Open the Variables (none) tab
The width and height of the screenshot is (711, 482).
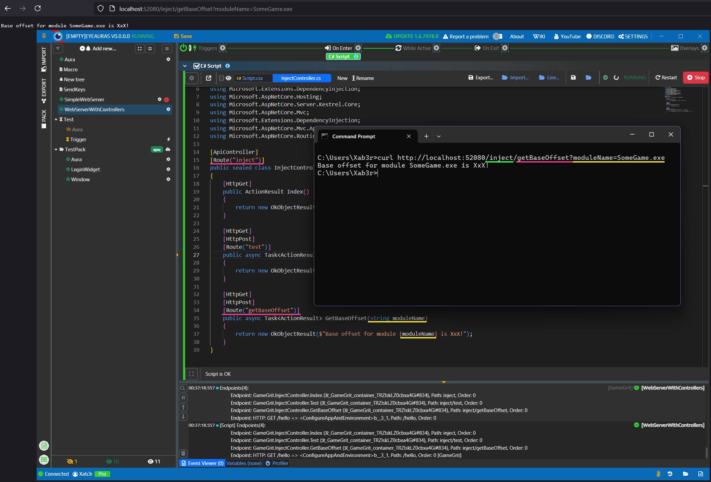244,463
